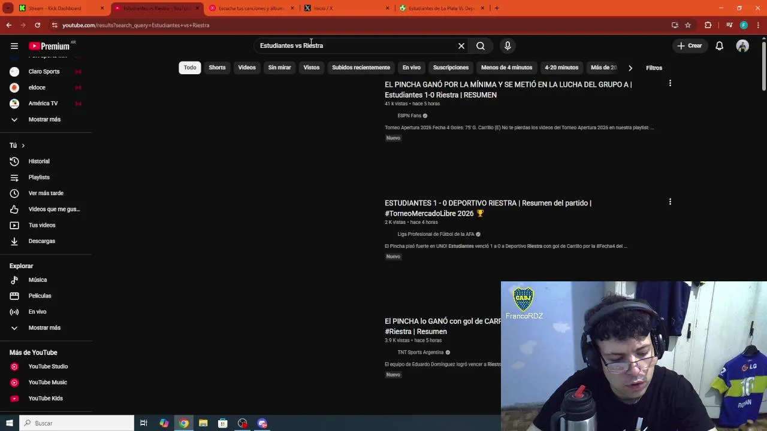Open YouTube Kids link
The image size is (767, 431).
46,398
